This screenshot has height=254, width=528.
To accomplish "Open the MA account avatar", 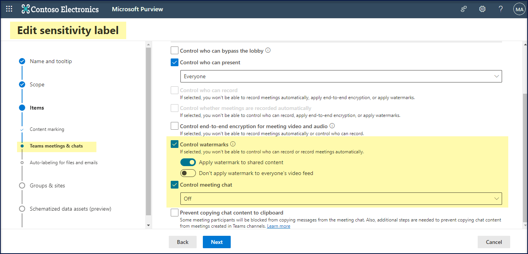I will click(519, 9).
